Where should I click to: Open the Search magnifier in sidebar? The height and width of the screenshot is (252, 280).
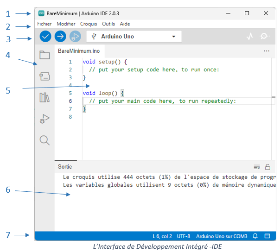(x=45, y=140)
